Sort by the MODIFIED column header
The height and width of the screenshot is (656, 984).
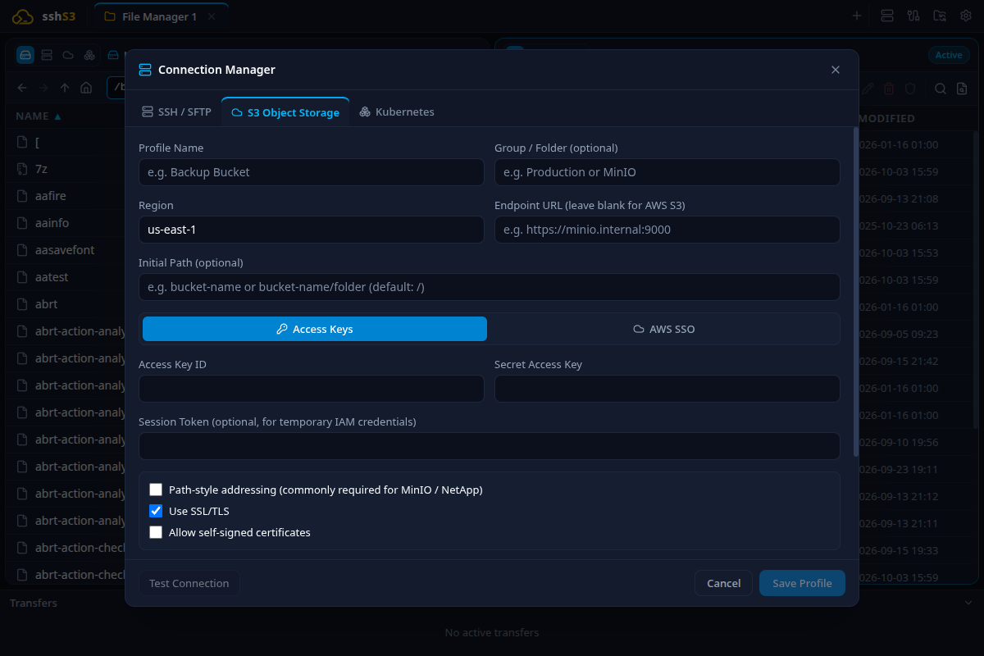[886, 118]
